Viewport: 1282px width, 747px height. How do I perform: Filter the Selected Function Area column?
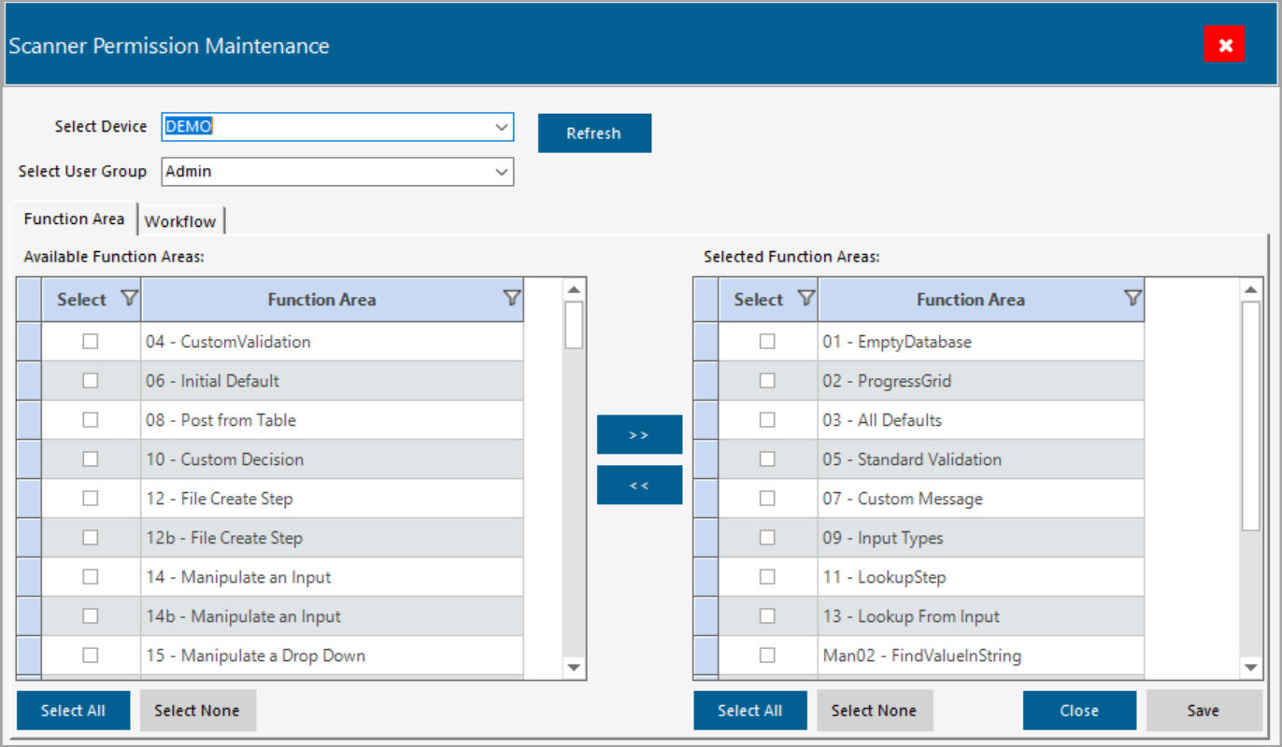1132,299
